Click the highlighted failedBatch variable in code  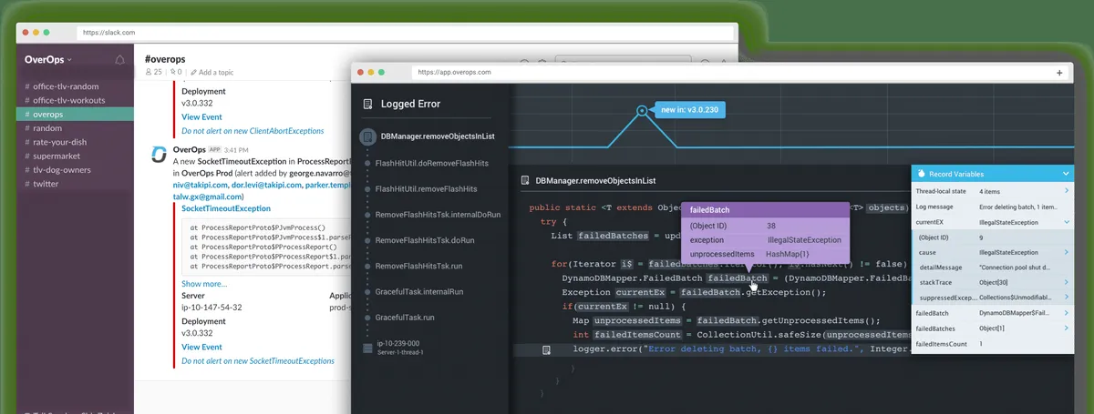pos(738,278)
